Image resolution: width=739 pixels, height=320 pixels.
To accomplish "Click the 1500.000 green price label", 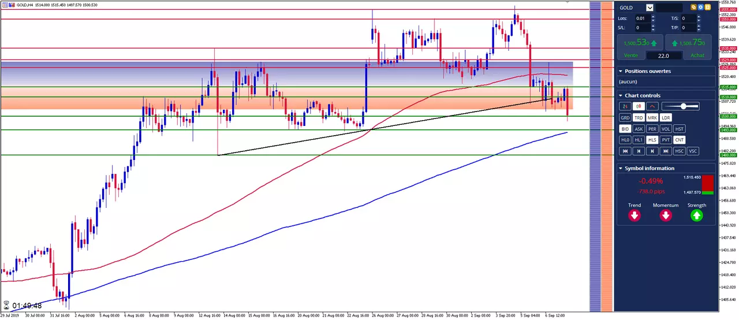I will click(729, 116).
